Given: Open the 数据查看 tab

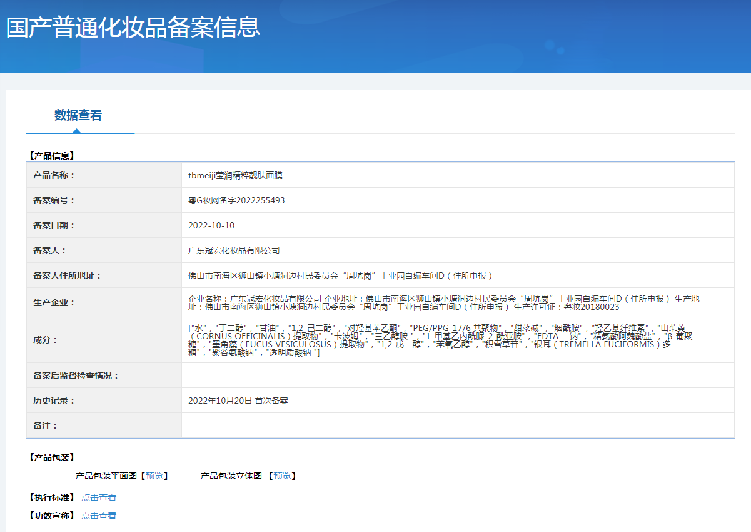Looking at the screenshot, I should pyautogui.click(x=78, y=115).
